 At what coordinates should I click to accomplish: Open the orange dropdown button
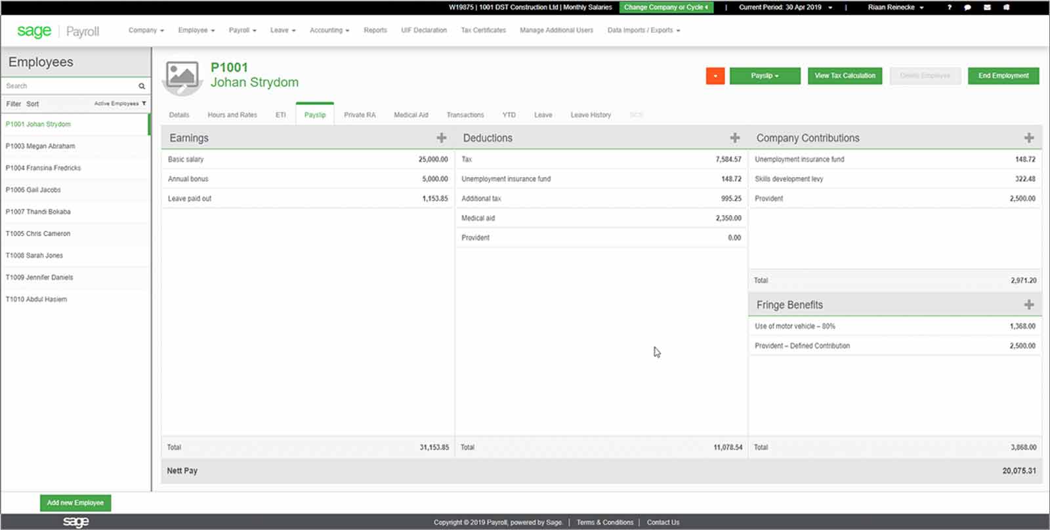click(715, 76)
